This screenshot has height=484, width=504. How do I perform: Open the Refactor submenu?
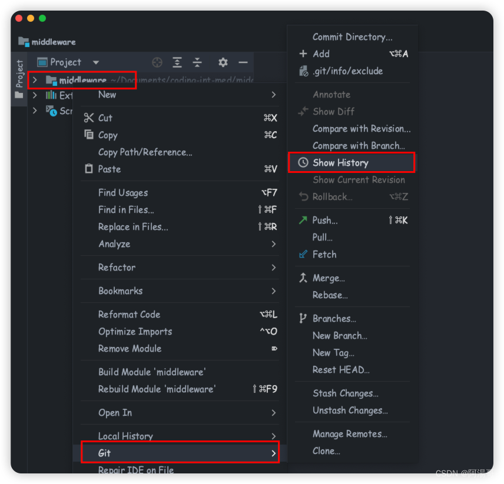coord(180,268)
